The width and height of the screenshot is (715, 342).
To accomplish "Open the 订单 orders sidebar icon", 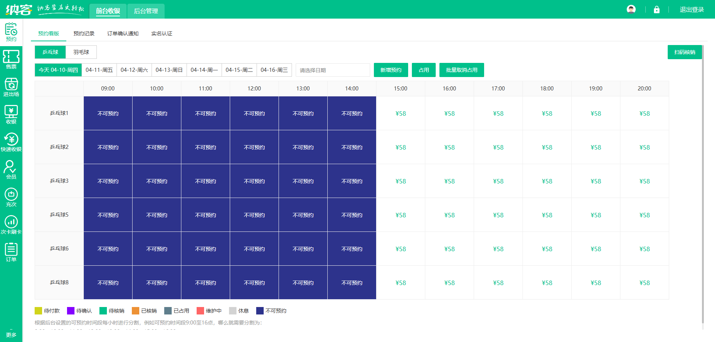I will point(11,253).
